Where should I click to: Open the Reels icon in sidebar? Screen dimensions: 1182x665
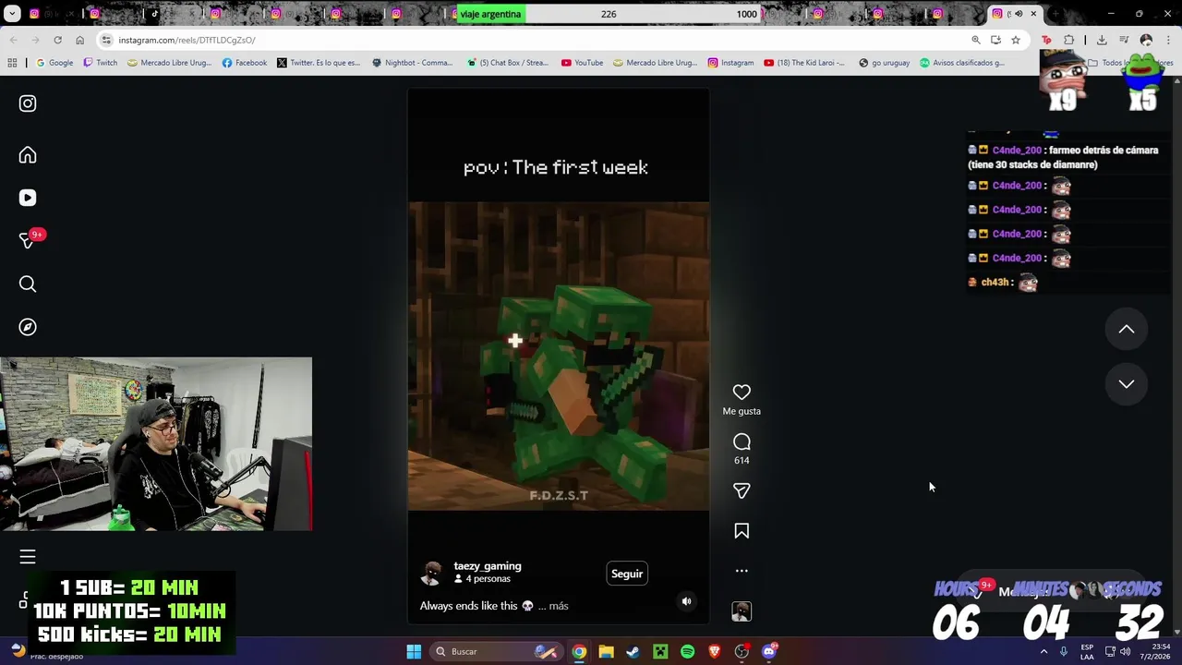(x=28, y=198)
